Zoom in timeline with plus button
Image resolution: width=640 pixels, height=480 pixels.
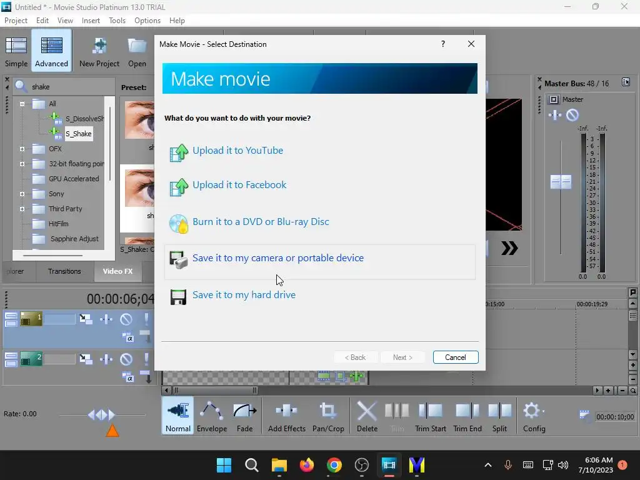pyautogui.click(x=608, y=391)
